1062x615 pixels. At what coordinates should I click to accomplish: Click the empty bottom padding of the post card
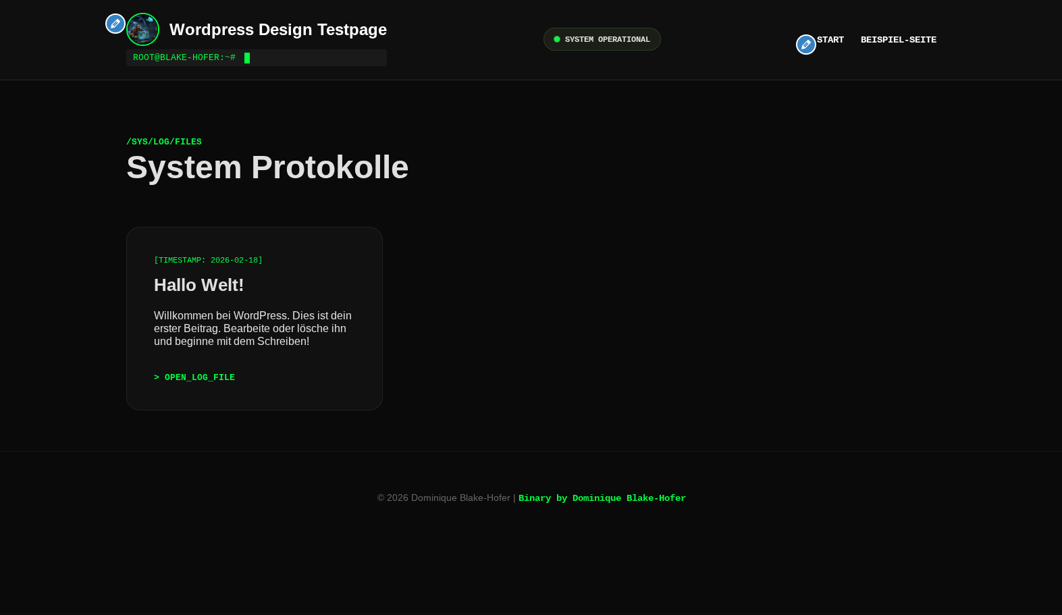tap(254, 398)
